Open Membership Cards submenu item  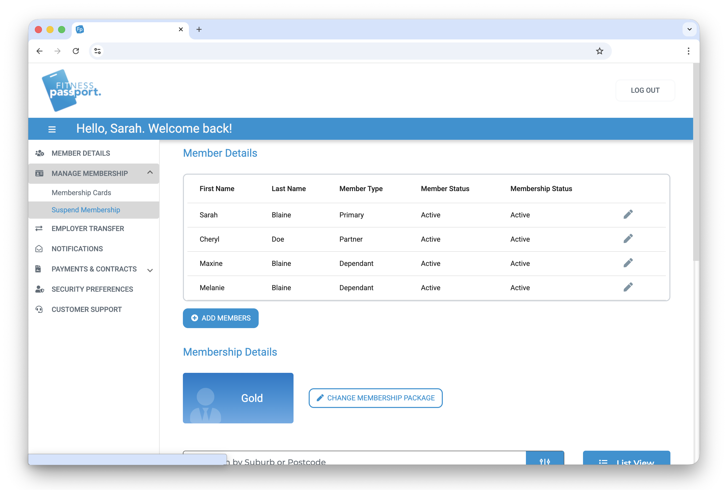coord(81,193)
